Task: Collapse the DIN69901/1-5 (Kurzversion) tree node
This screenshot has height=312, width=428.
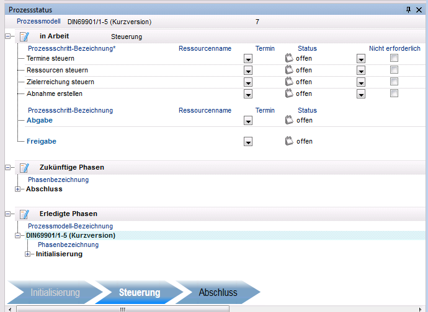Action: click(x=17, y=235)
